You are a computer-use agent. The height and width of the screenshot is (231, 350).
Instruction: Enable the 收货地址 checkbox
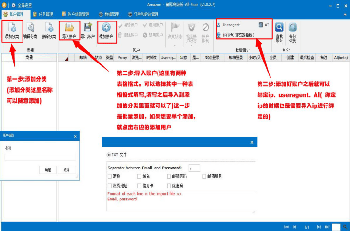pos(109,186)
